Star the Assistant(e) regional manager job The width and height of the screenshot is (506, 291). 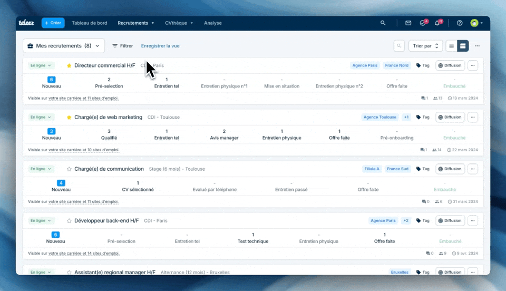click(69, 273)
